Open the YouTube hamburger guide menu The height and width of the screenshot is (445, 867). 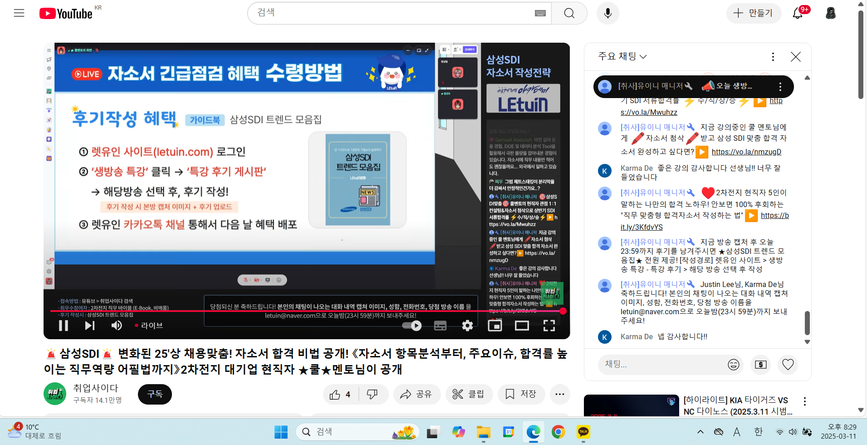tap(19, 13)
